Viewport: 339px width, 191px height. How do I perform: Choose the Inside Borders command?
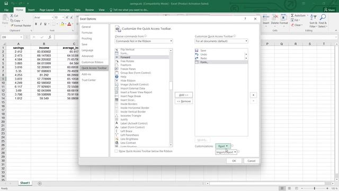[142, 104]
